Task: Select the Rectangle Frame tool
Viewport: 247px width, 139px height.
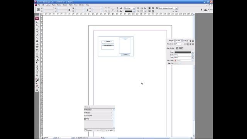Action: click(x=37, y=41)
